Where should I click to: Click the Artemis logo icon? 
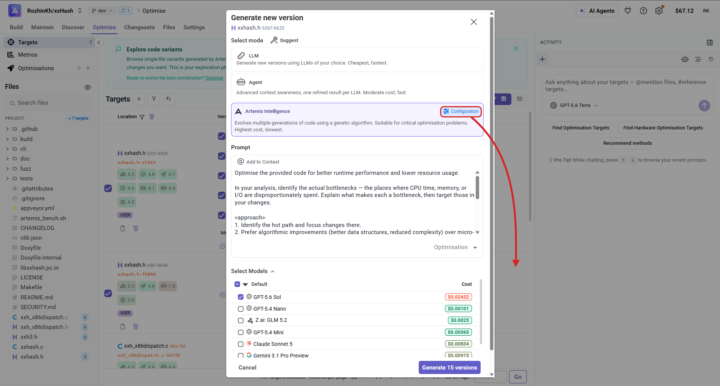tap(15, 11)
